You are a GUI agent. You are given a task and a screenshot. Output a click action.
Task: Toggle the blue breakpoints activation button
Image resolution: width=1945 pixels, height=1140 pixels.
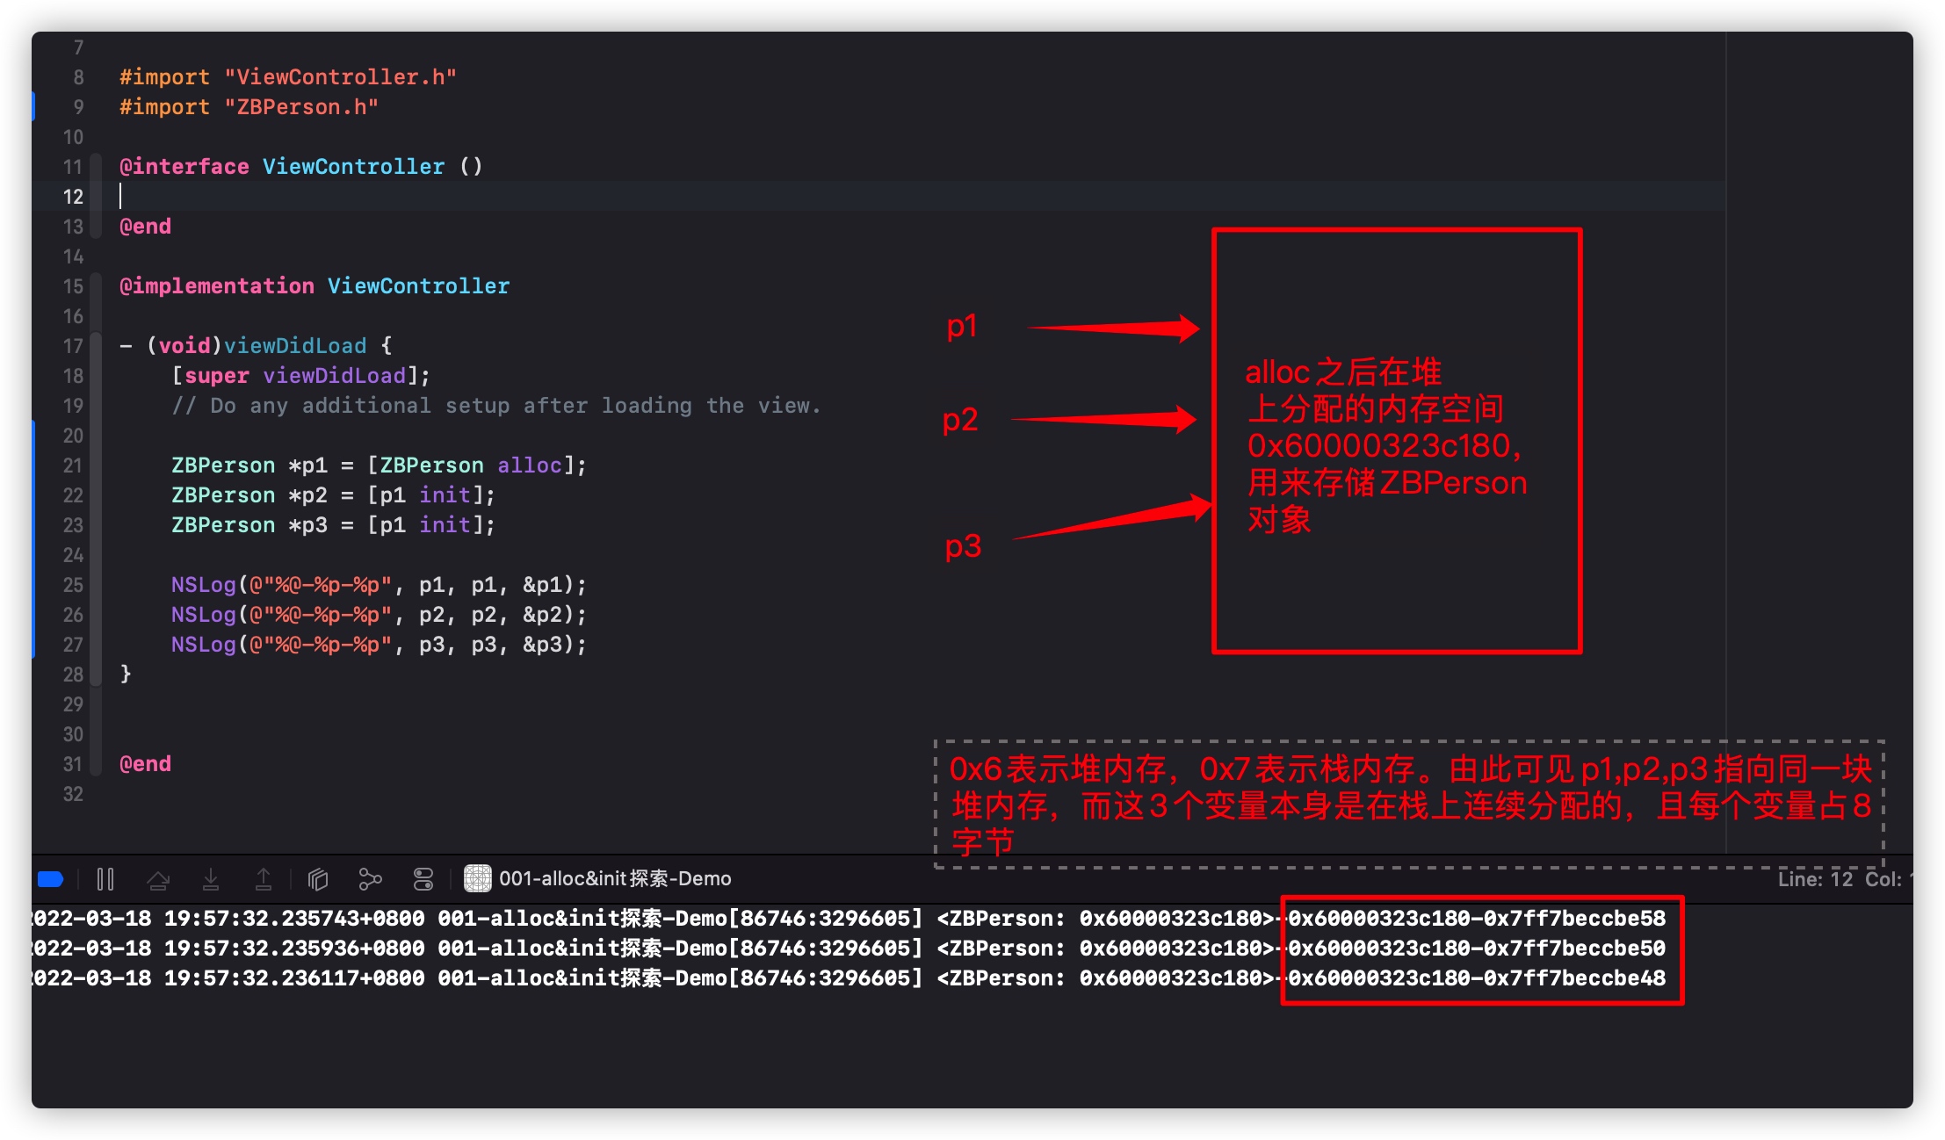(x=51, y=879)
